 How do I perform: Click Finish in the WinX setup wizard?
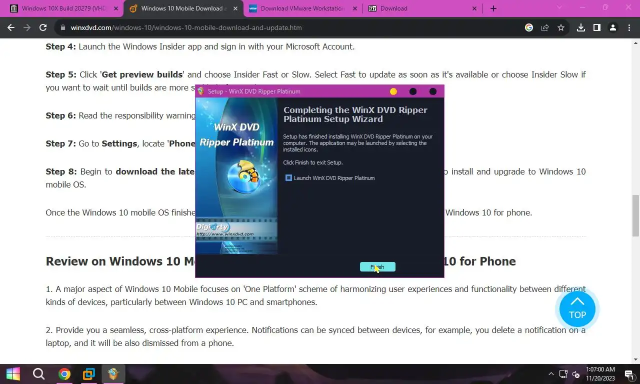[377, 267]
